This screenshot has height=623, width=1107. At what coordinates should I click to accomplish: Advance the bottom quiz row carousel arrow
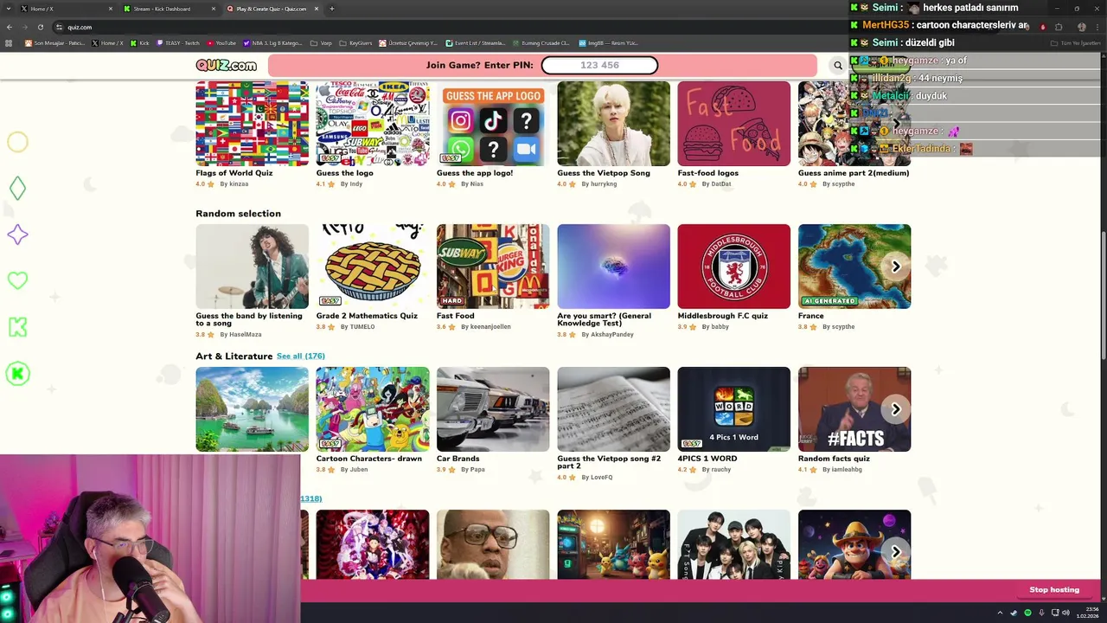[x=896, y=552]
